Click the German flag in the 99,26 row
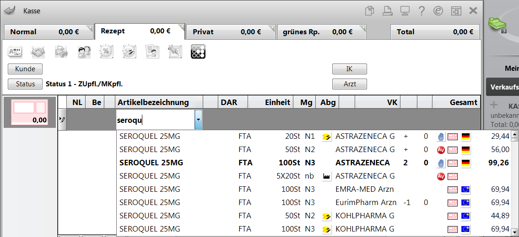Viewport: 519px width, 237px height. [x=466, y=163]
